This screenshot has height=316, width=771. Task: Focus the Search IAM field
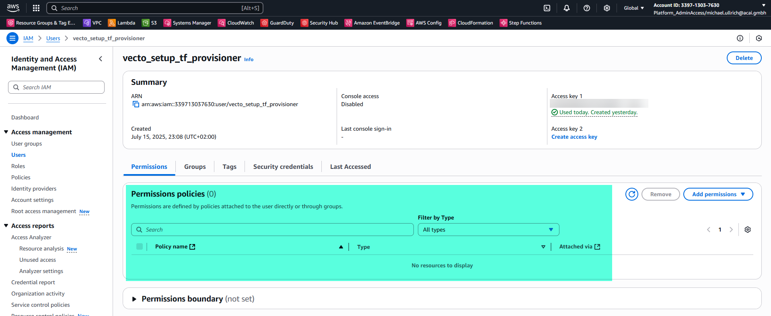(56, 87)
